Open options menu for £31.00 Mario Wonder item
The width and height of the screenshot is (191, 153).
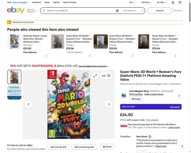tap(47, 56)
